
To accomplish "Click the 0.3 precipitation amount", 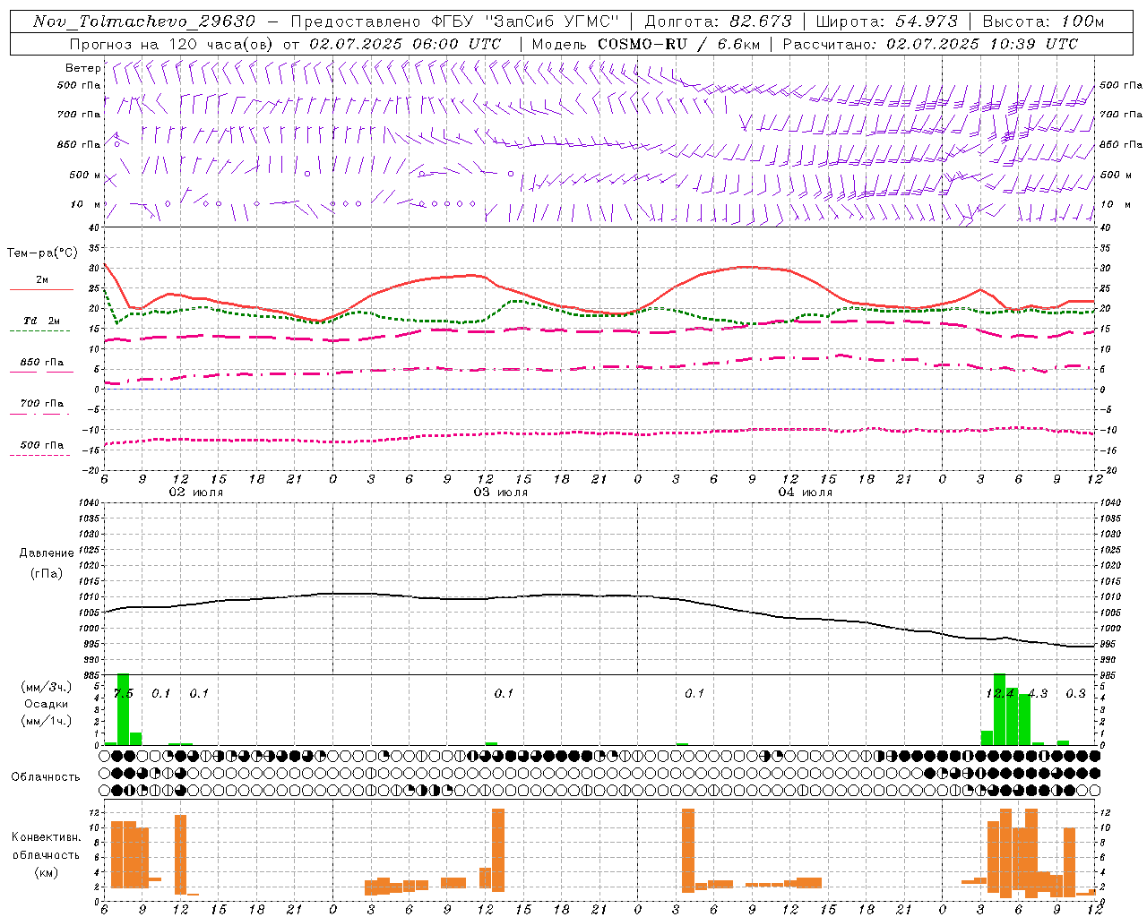I will (1075, 693).
